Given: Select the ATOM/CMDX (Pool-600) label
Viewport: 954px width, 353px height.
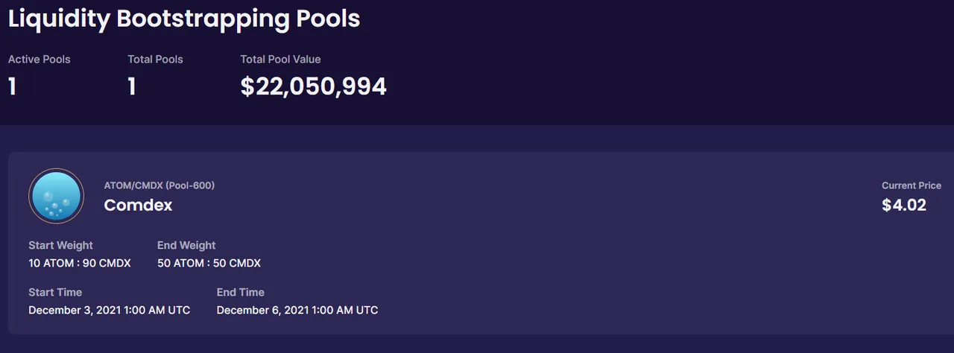Looking at the screenshot, I should tap(159, 185).
